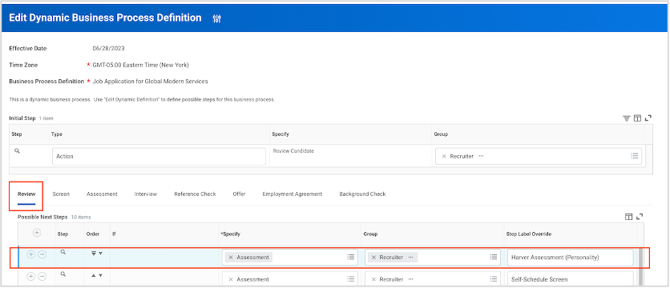
Task: Click the Possible Next Steps vertical scrollbar
Action: (640, 266)
